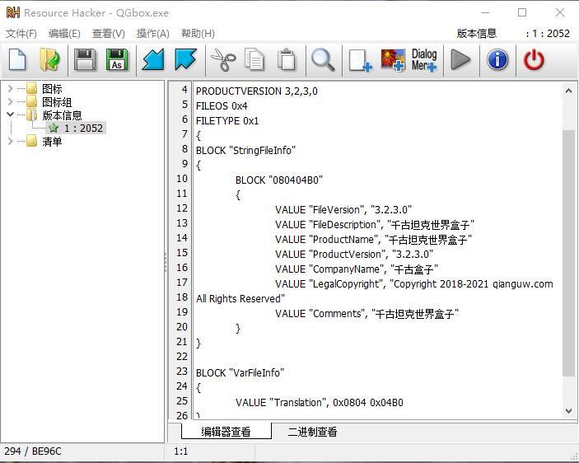Copy using the two pages icon

click(x=254, y=59)
